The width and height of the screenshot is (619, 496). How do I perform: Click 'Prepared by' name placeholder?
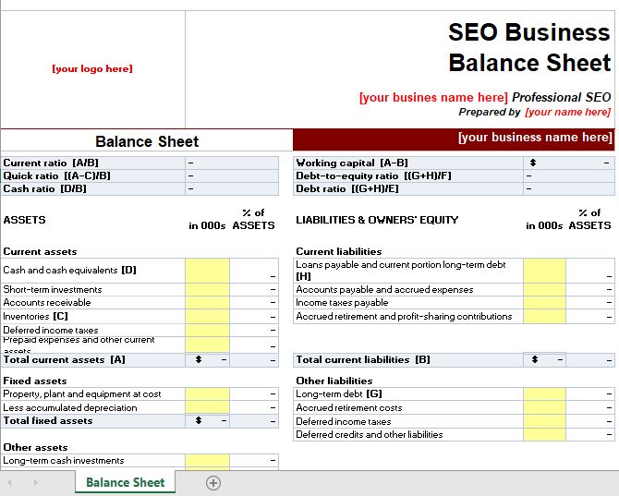tap(567, 112)
